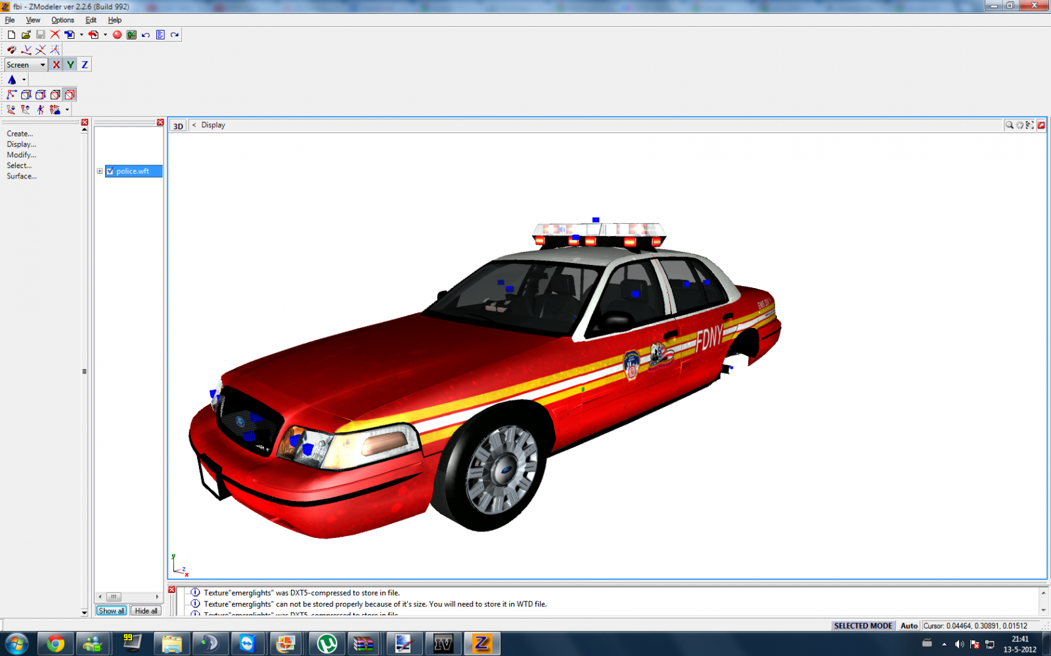Open the Options menu

[x=62, y=20]
